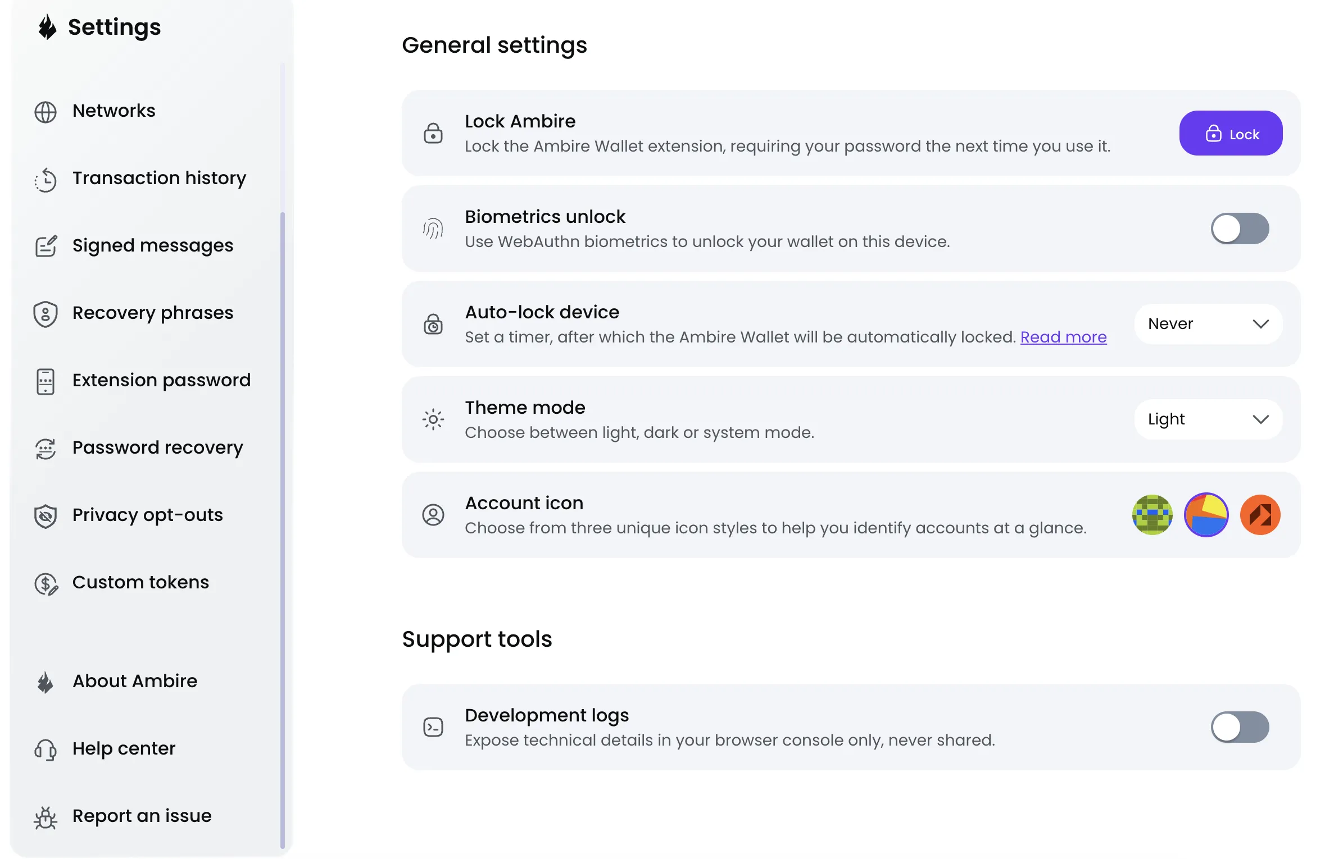The height and width of the screenshot is (859, 1343).
Task: Click Report an issue
Action: click(142, 816)
